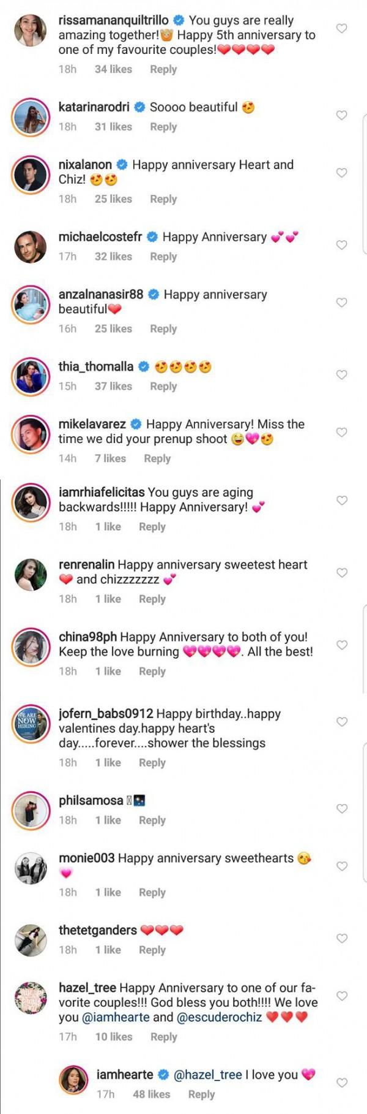Open nixalanon's profile picture
The height and width of the screenshot is (1114, 367).
coord(30,174)
